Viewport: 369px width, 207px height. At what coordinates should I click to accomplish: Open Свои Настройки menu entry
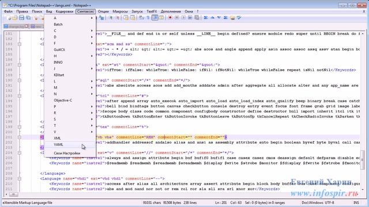(x=70, y=154)
